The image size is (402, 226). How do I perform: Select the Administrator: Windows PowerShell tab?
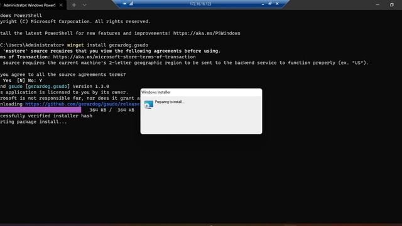point(30,5)
